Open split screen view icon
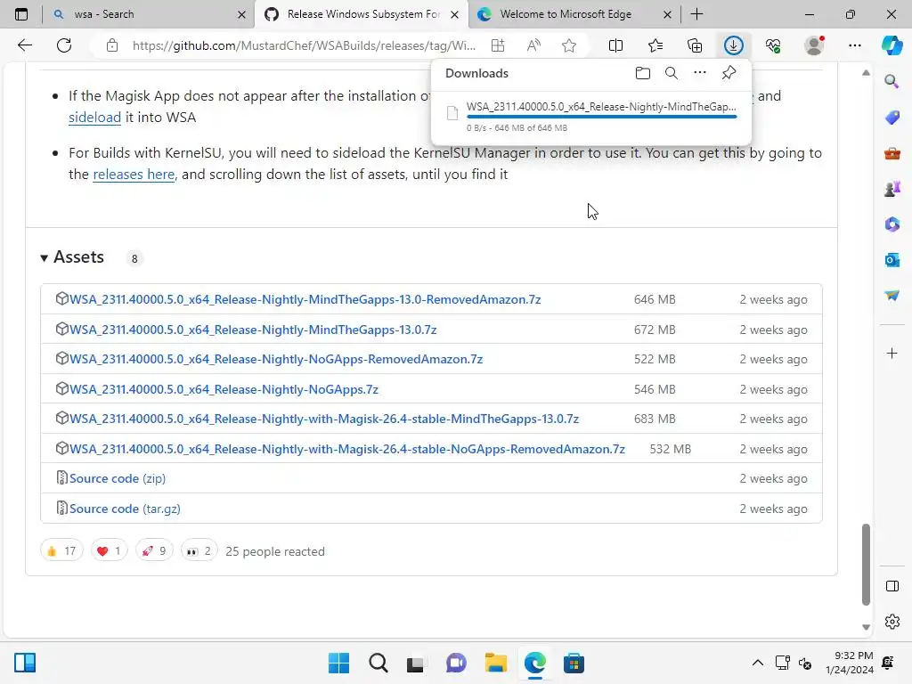 (615, 45)
